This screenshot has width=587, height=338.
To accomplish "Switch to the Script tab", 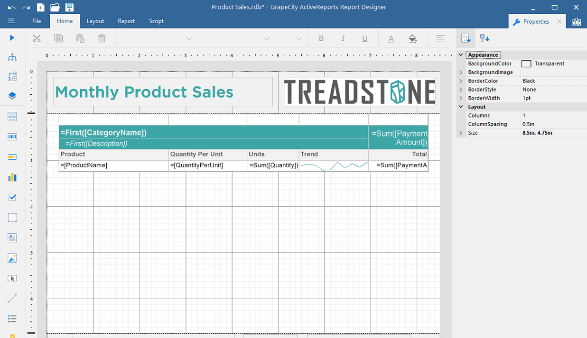I will click(156, 21).
